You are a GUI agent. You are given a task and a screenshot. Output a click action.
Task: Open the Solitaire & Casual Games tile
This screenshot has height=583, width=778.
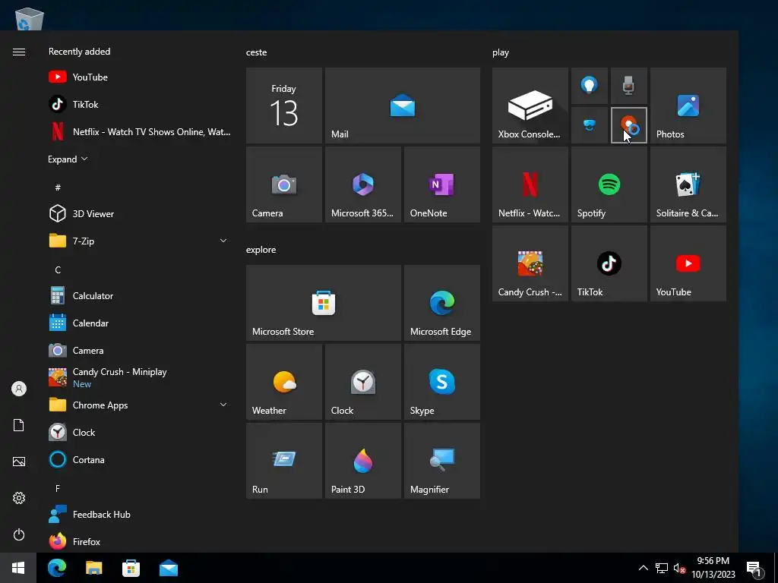point(688,184)
